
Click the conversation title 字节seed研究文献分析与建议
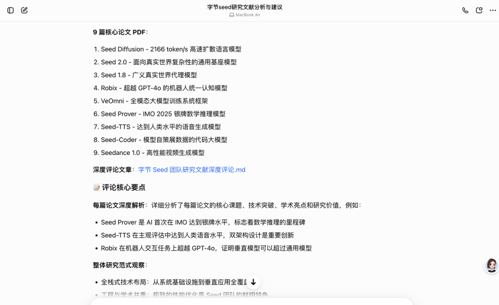245,7
